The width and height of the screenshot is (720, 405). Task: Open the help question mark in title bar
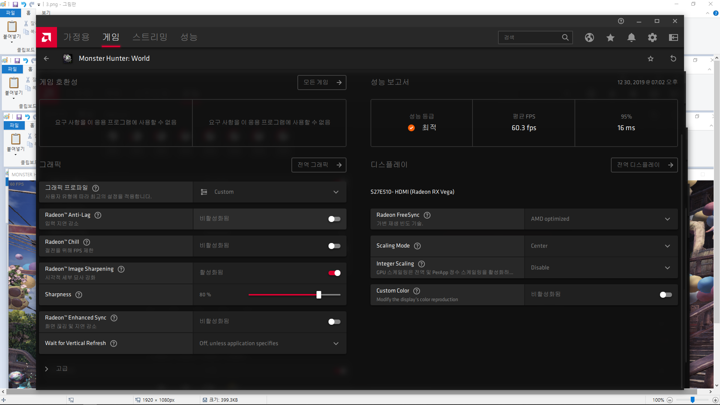pyautogui.click(x=621, y=21)
